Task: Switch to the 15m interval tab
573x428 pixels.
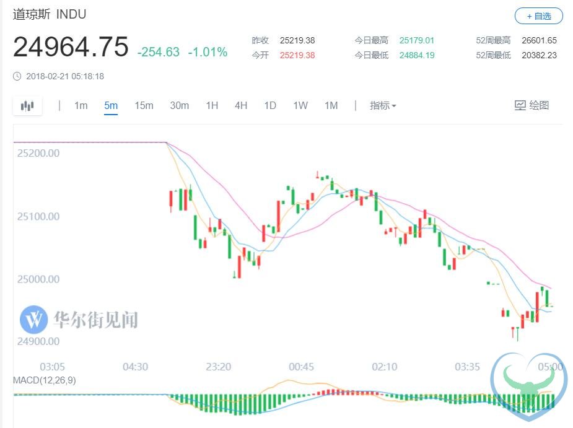Action: point(144,106)
